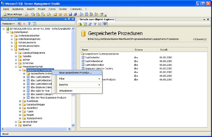Click the Stop icon in Objekt-Explorer toolbar
Image resolution: width=212 pixels, height=137 pixels.
24,24
